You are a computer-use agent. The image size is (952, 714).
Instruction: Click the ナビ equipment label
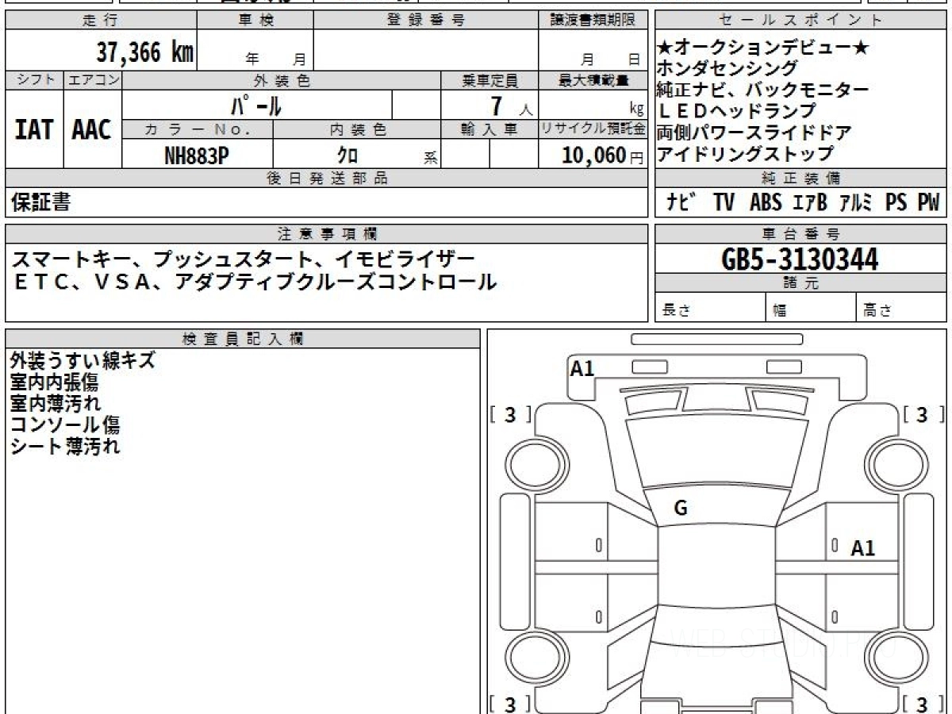click(x=682, y=203)
